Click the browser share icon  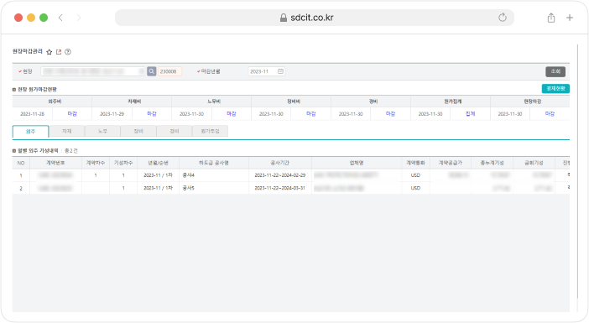[x=551, y=18]
